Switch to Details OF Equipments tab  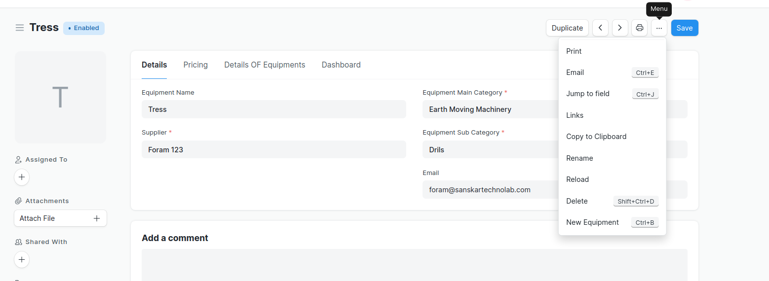tap(265, 65)
